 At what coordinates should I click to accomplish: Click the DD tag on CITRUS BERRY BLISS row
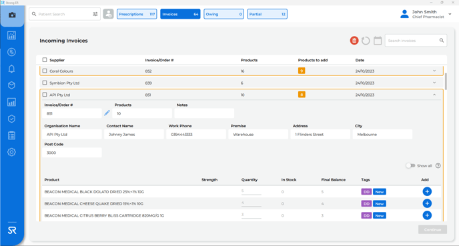[366, 215]
